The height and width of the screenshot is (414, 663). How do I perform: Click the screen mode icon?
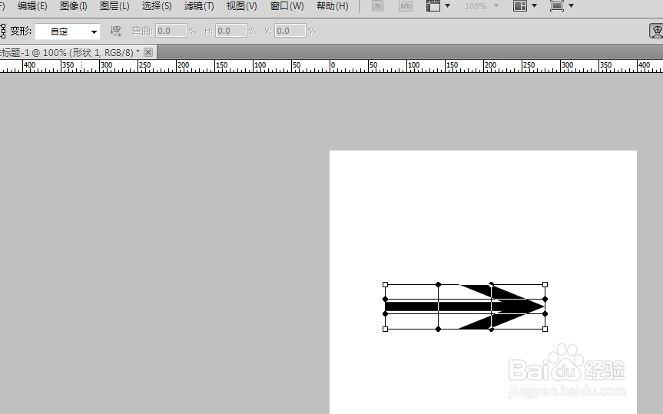coord(557,6)
